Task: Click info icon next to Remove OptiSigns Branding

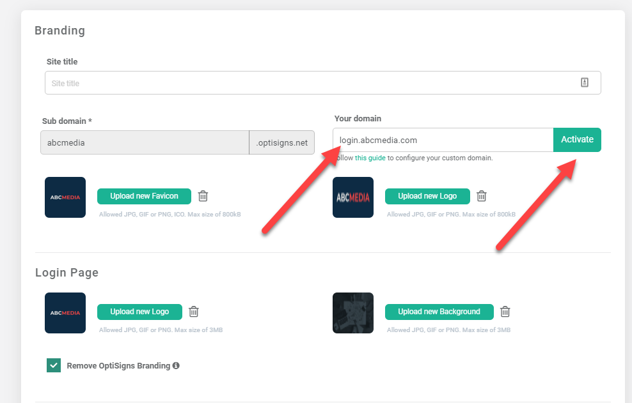Action: [x=176, y=366]
